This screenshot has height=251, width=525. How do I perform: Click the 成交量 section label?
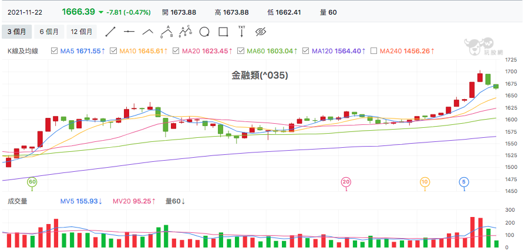click(18, 201)
